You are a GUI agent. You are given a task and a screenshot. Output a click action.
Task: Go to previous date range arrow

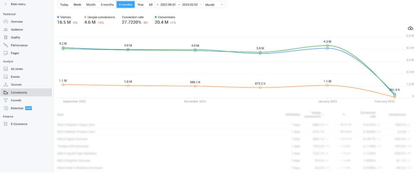pyautogui.click(x=158, y=5)
